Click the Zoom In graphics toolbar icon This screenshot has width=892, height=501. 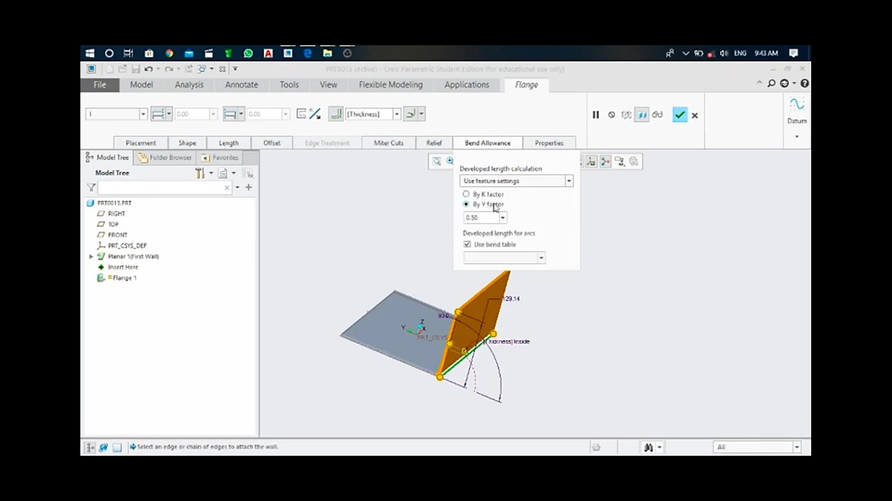tap(449, 161)
